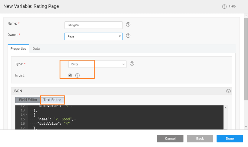The height and width of the screenshot is (147, 248).
Task: Click the Help icon in dialog header
Action: [x=224, y=6]
